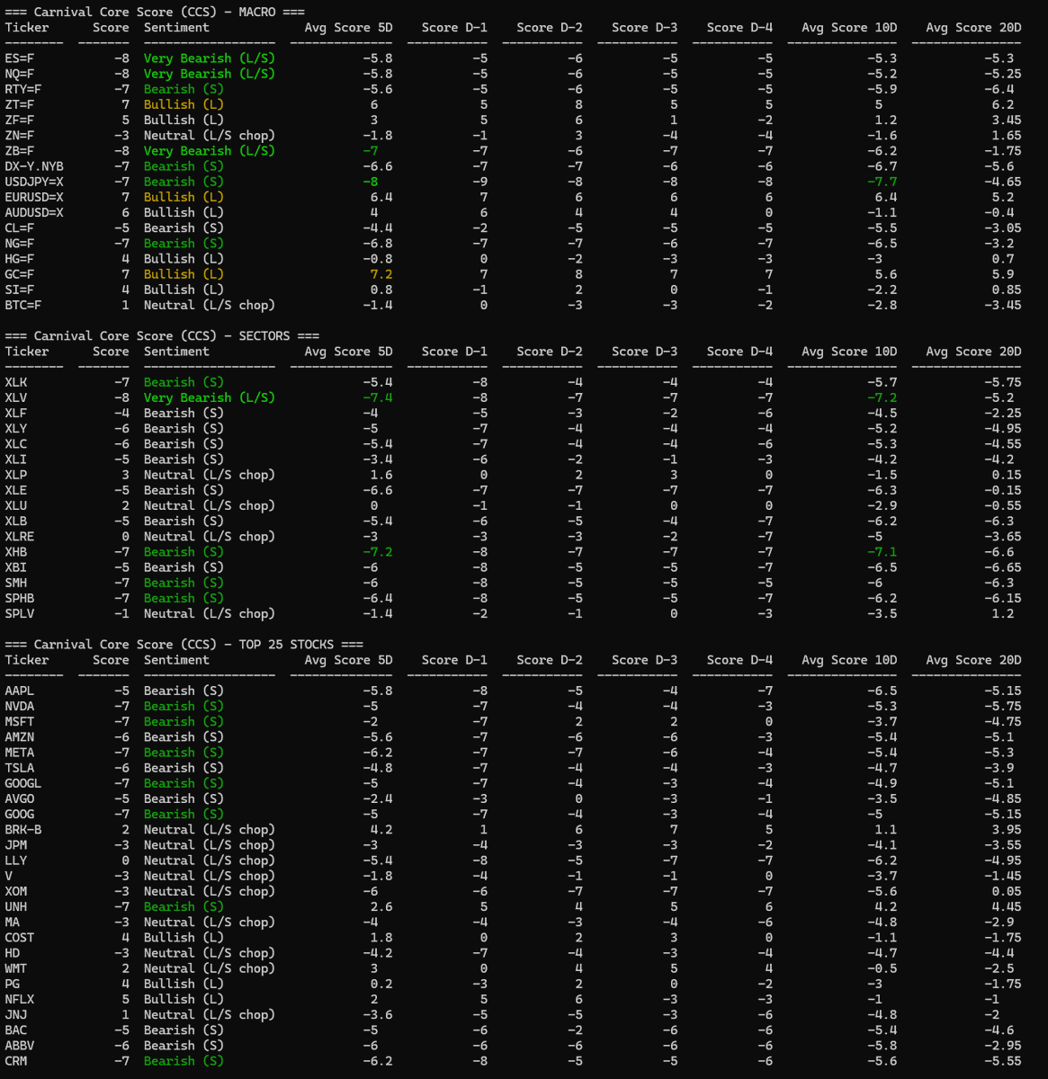Select the AUDUSD=X ticker
The width and height of the screenshot is (1048, 1079).
coord(34,212)
